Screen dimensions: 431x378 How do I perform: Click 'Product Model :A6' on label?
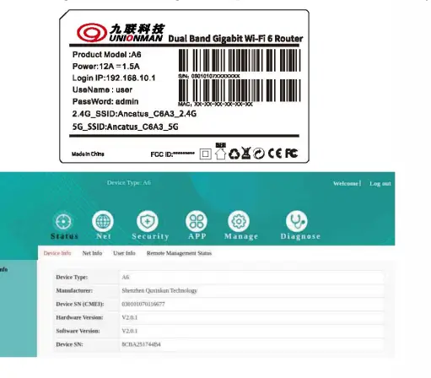(x=107, y=55)
